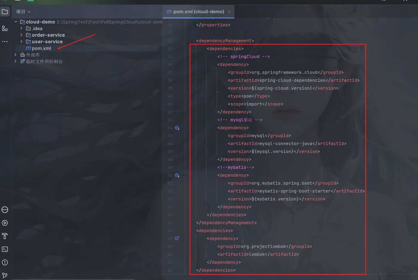Click the <type>pom</type> line

[x=249, y=96]
